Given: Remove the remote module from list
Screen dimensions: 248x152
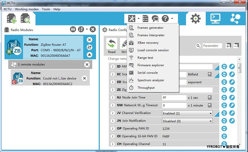Looking at the screenshot, I should [84, 78].
